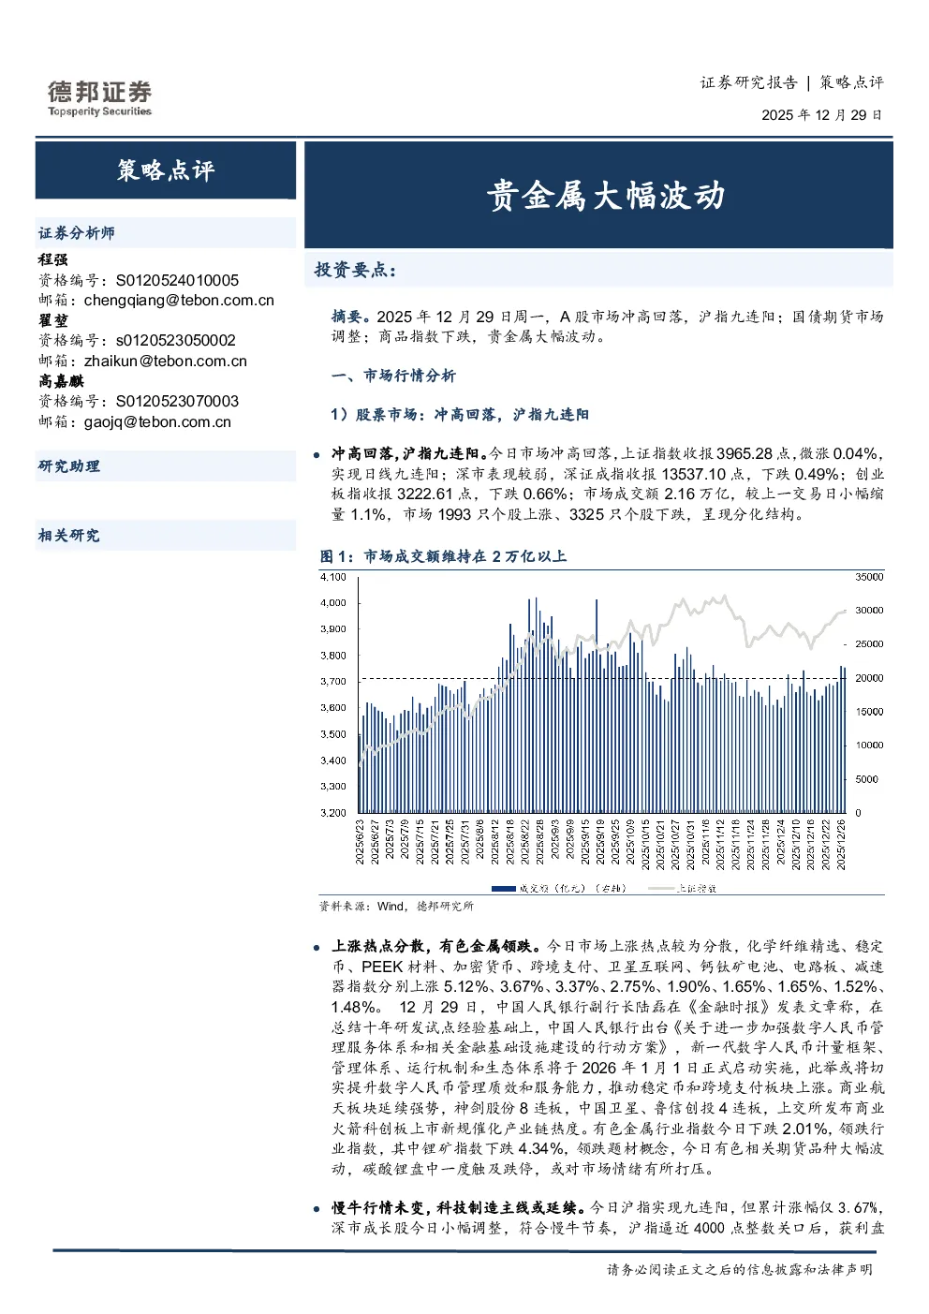929x1314 pixels.
Task: Click bold bullet text 慢牛行情未变,科技制造主线或延续。
Action: tap(456, 1208)
